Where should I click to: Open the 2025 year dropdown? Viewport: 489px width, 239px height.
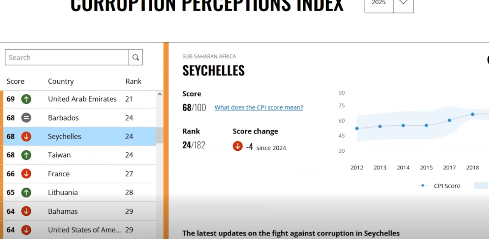pos(379,4)
